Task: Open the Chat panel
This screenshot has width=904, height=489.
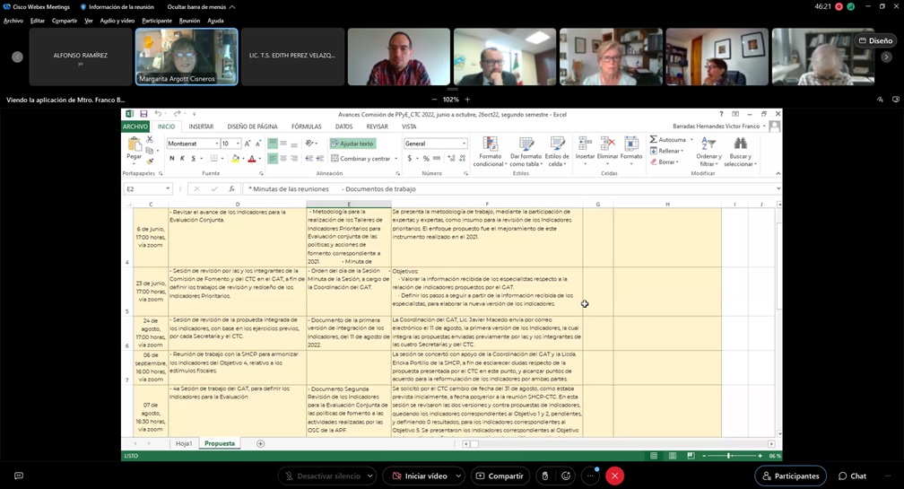Action: (x=852, y=476)
